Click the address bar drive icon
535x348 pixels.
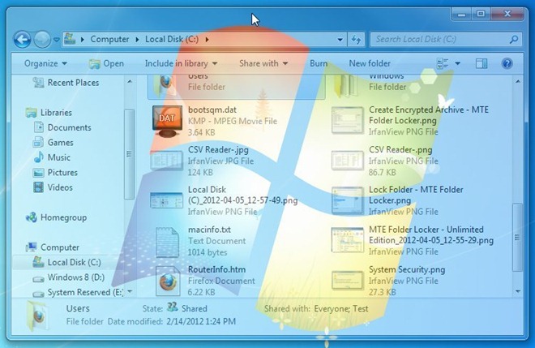point(70,39)
